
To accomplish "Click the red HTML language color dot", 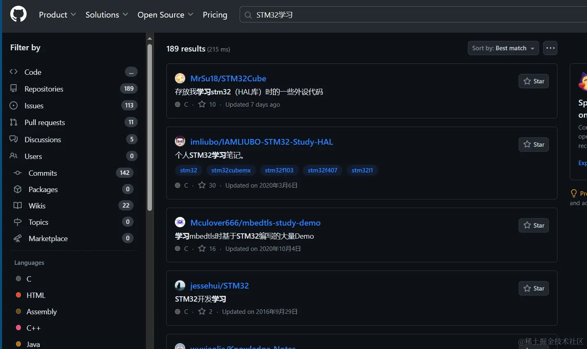I will coord(18,295).
